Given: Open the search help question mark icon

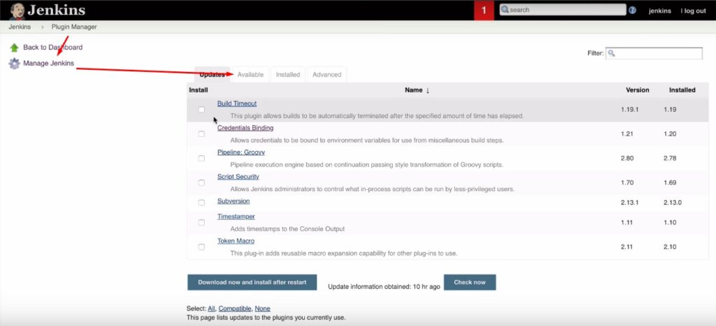Looking at the screenshot, I should [632, 10].
